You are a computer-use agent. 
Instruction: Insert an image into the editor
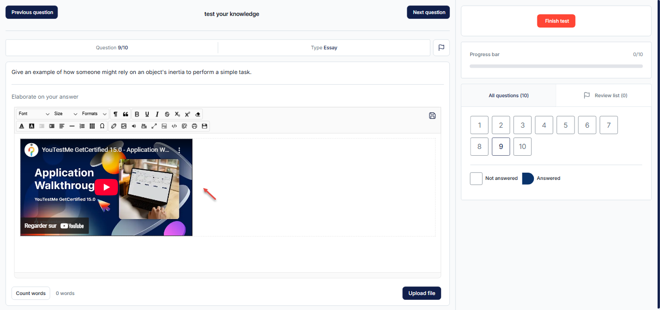pos(124,126)
